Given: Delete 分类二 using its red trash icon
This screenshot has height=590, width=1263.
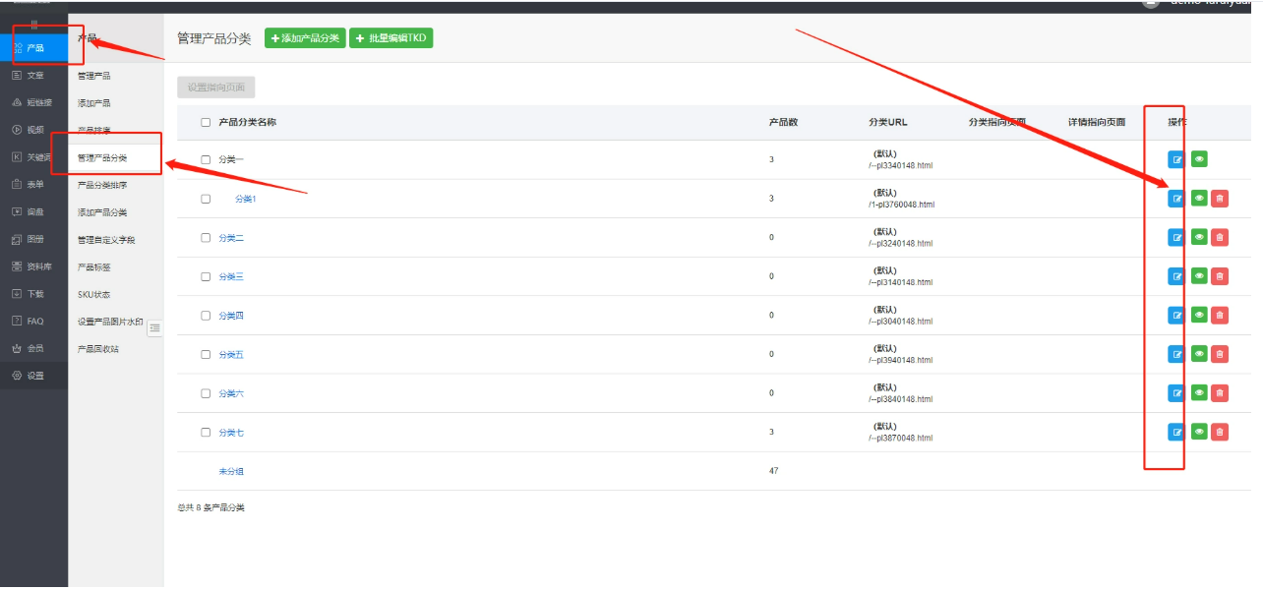Looking at the screenshot, I should [1220, 237].
